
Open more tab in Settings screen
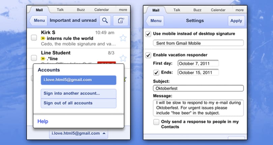pyautogui.click(x=240, y=10)
